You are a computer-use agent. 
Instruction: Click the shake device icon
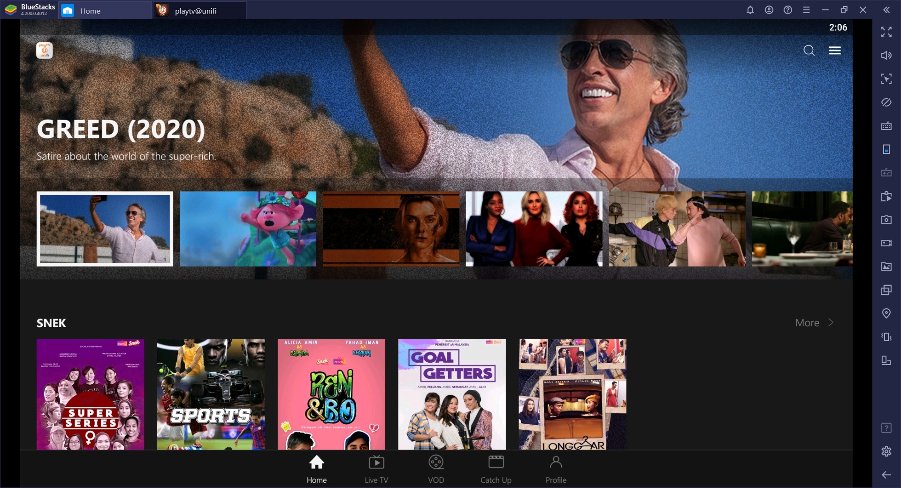[886, 337]
